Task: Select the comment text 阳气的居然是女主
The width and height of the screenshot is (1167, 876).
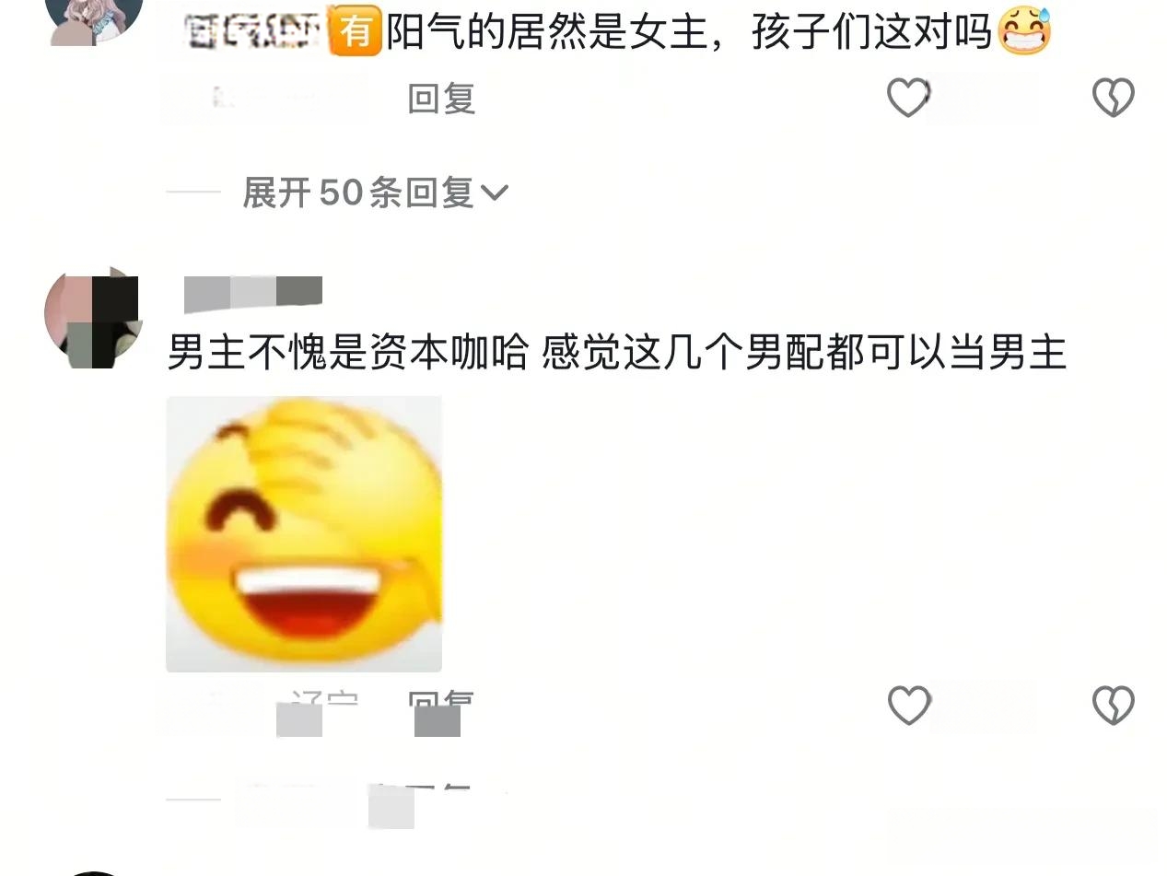Action: 548,33
